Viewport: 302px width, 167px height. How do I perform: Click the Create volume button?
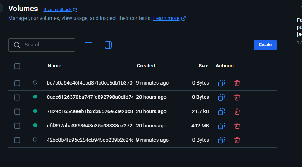[x=265, y=45]
